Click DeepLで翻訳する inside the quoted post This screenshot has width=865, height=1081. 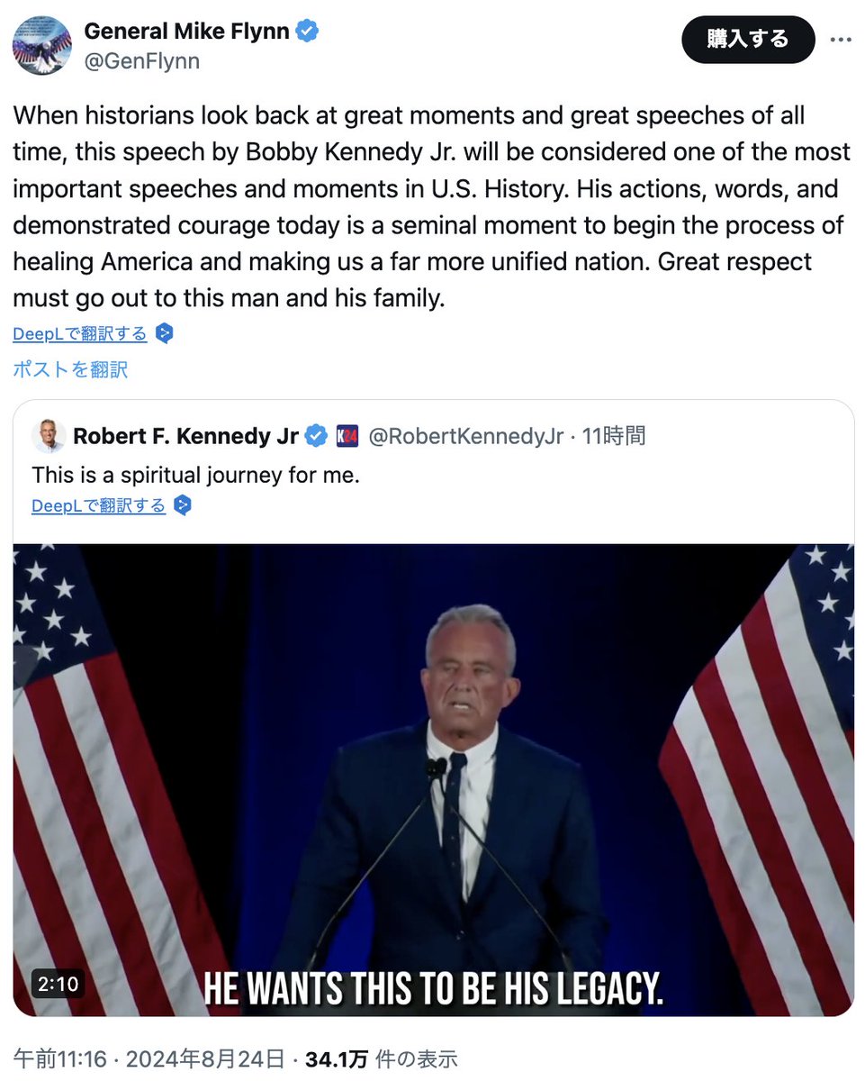coord(99,505)
